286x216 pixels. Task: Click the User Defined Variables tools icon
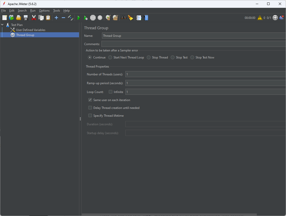tap(13, 30)
